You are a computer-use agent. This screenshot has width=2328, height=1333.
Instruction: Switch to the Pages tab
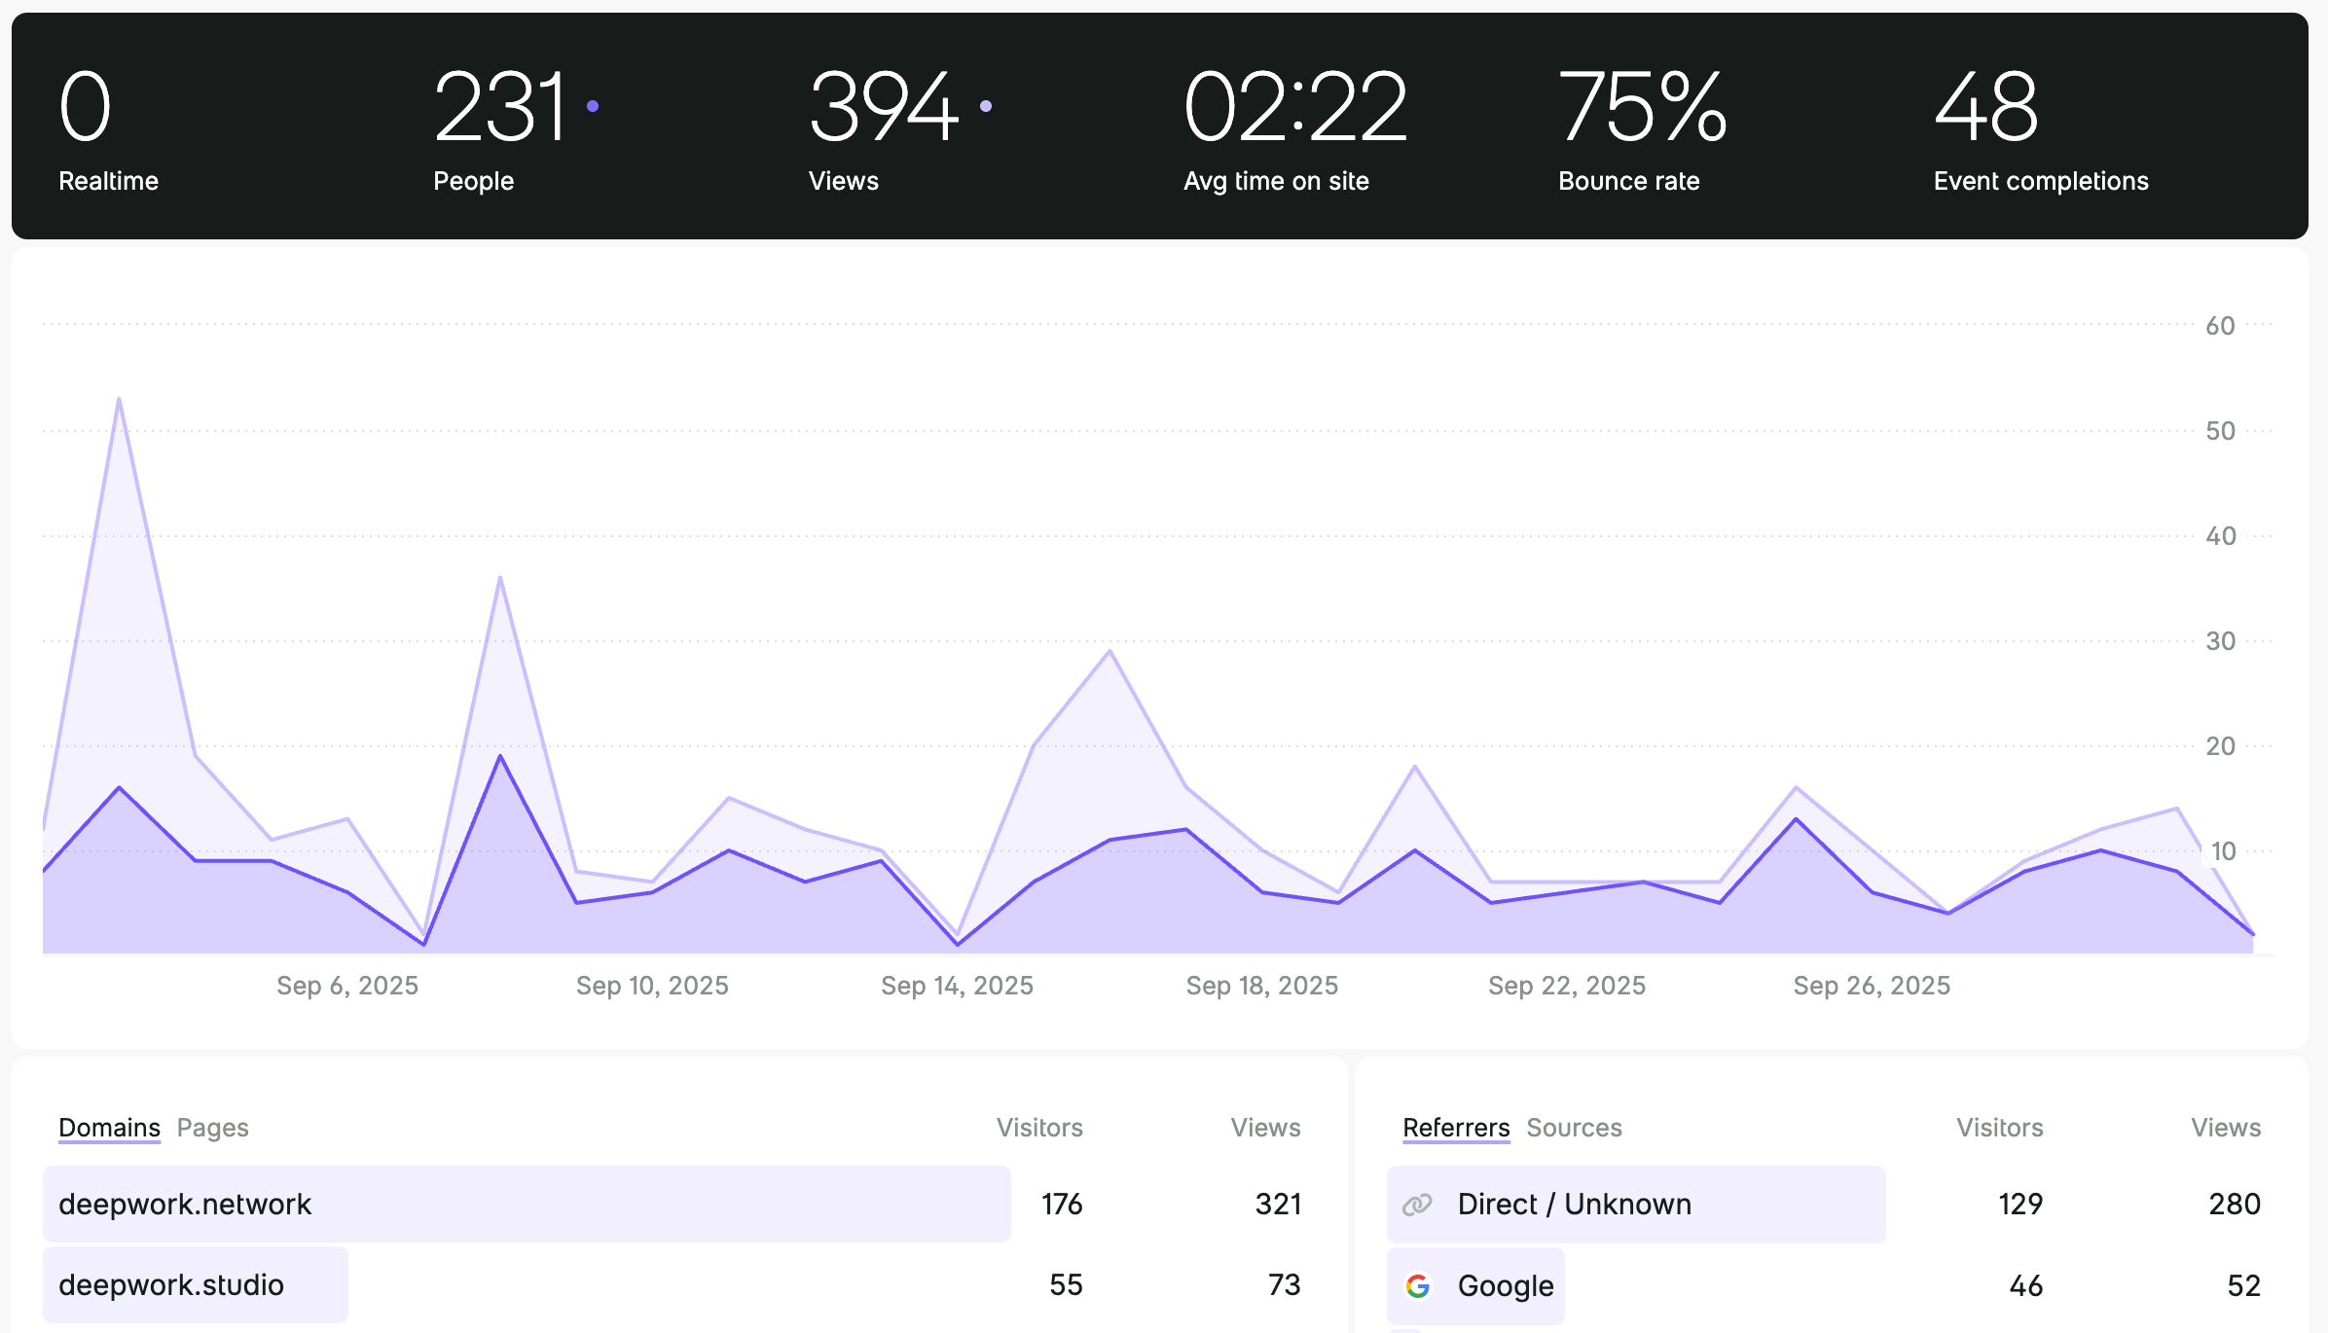coord(212,1128)
